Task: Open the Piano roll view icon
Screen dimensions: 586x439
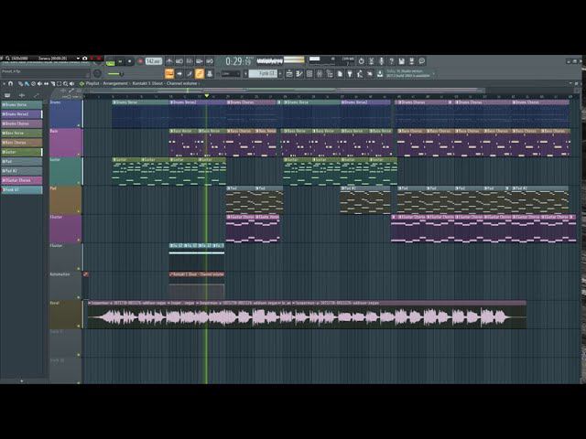Action: pos(299,73)
